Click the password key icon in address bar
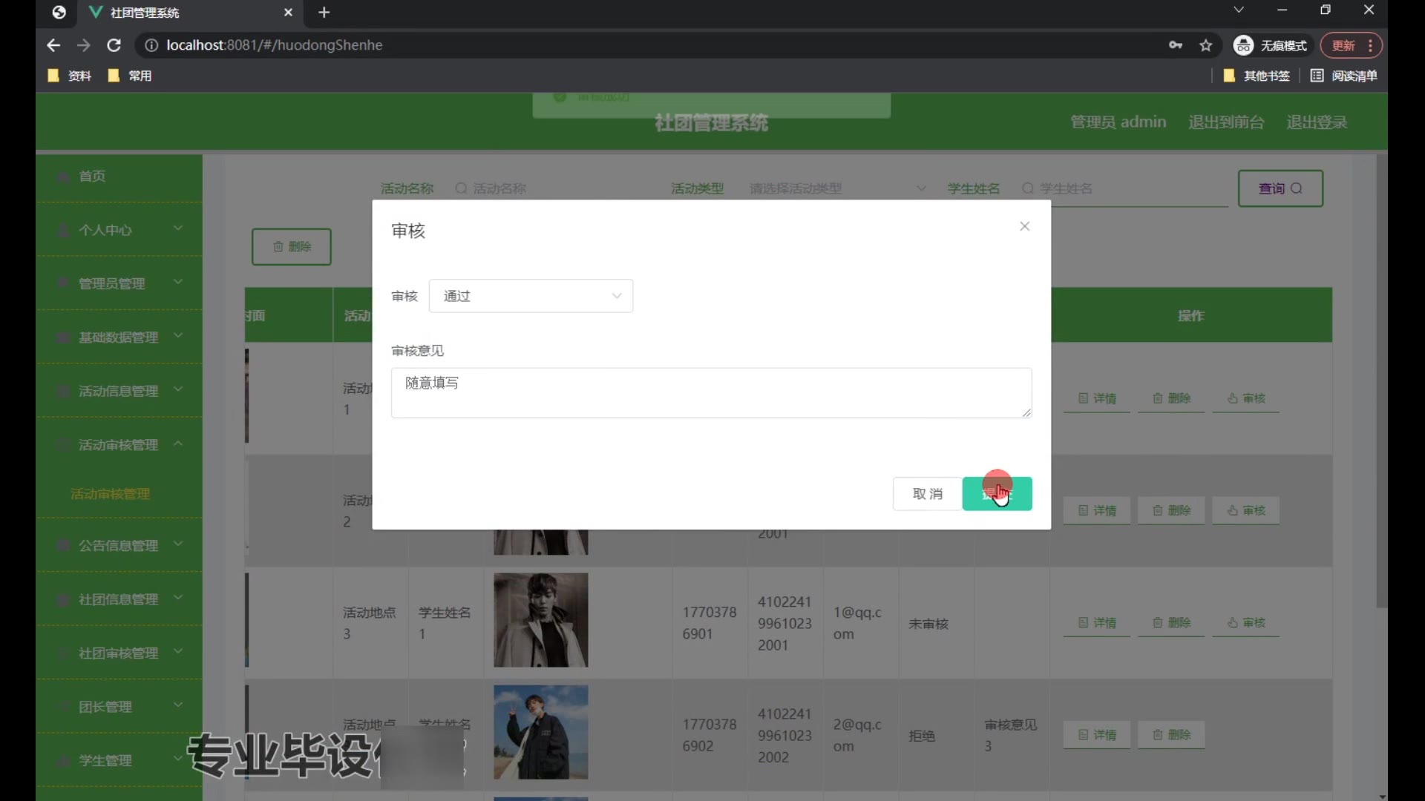This screenshot has height=801, width=1425. pos(1176,45)
